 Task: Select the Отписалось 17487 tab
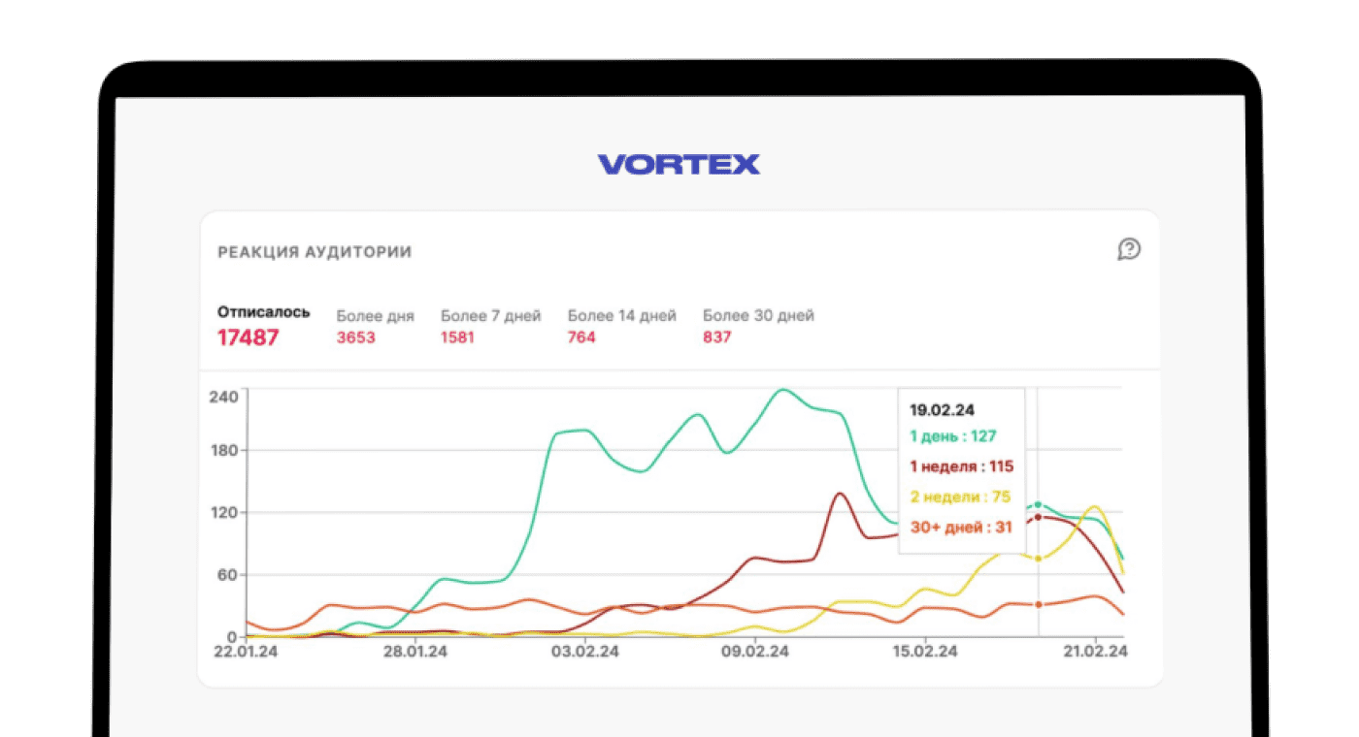point(264,326)
